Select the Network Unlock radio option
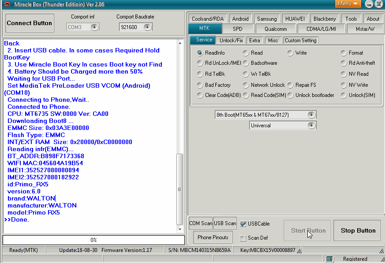The height and width of the screenshot is (263, 385). (x=246, y=85)
